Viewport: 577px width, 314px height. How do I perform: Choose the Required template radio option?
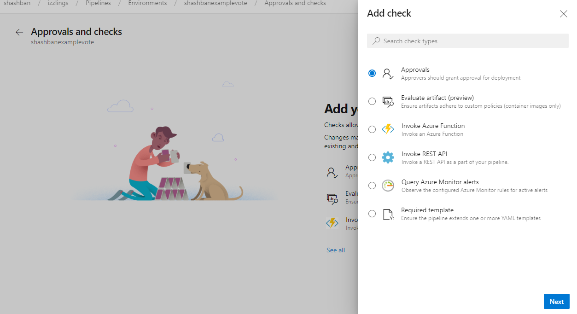(372, 213)
